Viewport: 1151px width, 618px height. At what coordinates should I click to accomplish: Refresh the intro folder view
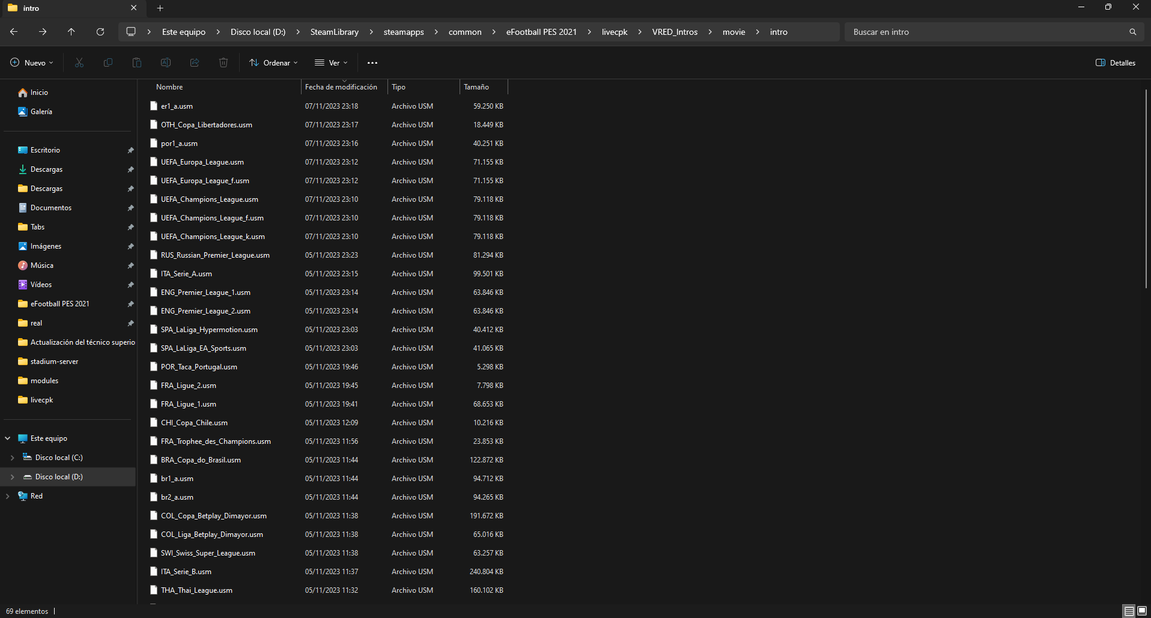[x=100, y=32]
